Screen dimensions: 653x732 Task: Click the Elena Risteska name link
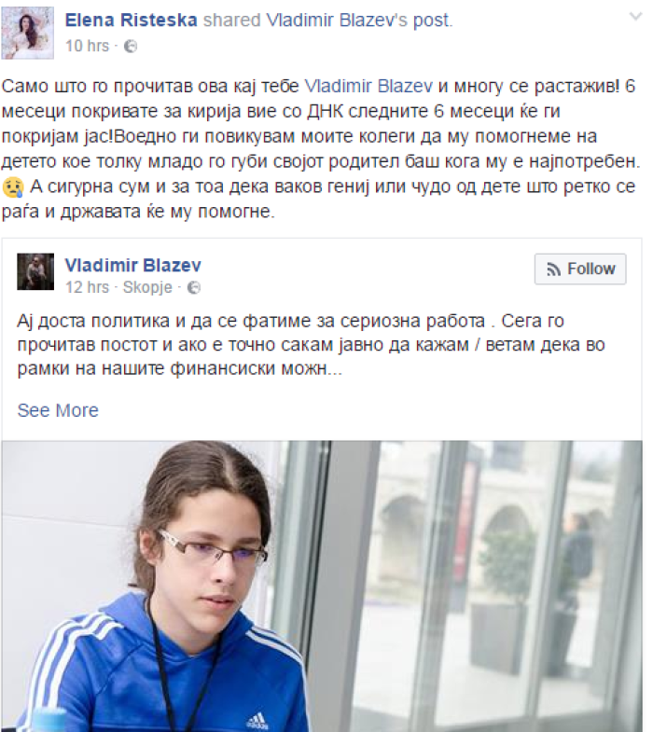point(132,21)
